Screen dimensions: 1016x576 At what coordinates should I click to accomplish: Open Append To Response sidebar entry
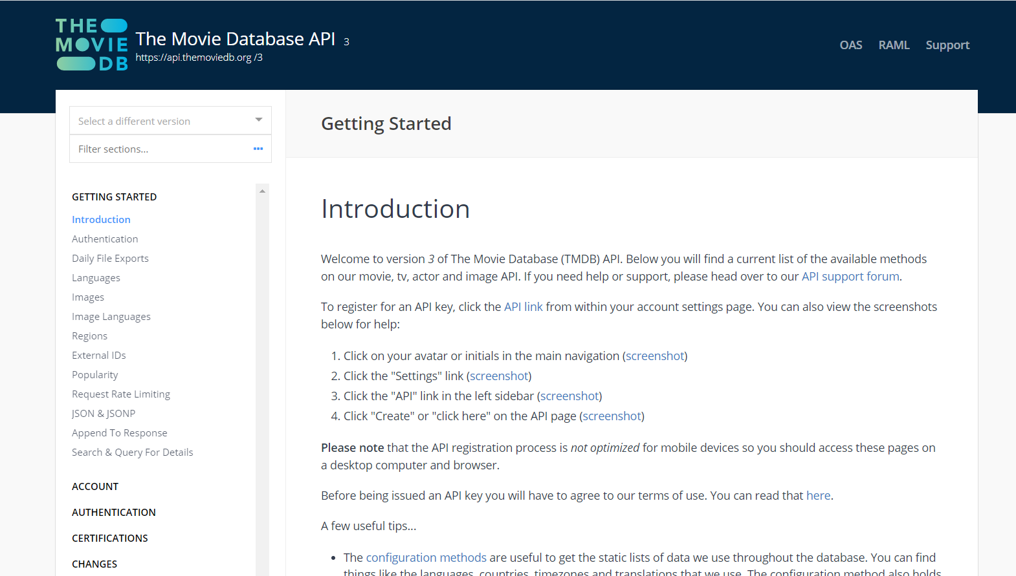tap(120, 432)
